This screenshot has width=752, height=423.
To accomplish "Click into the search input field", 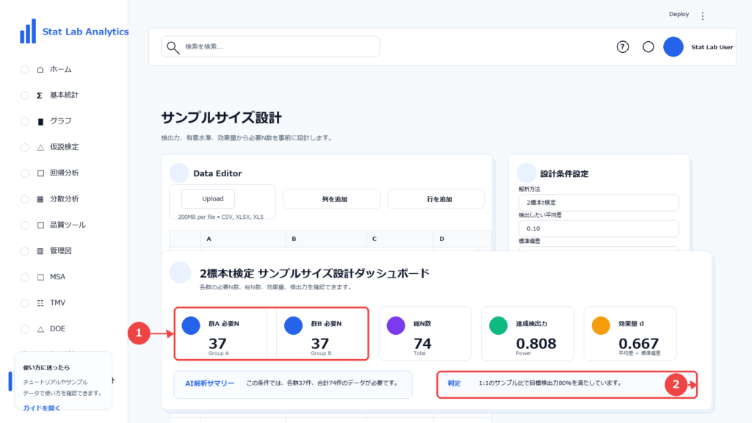I will click(x=270, y=46).
